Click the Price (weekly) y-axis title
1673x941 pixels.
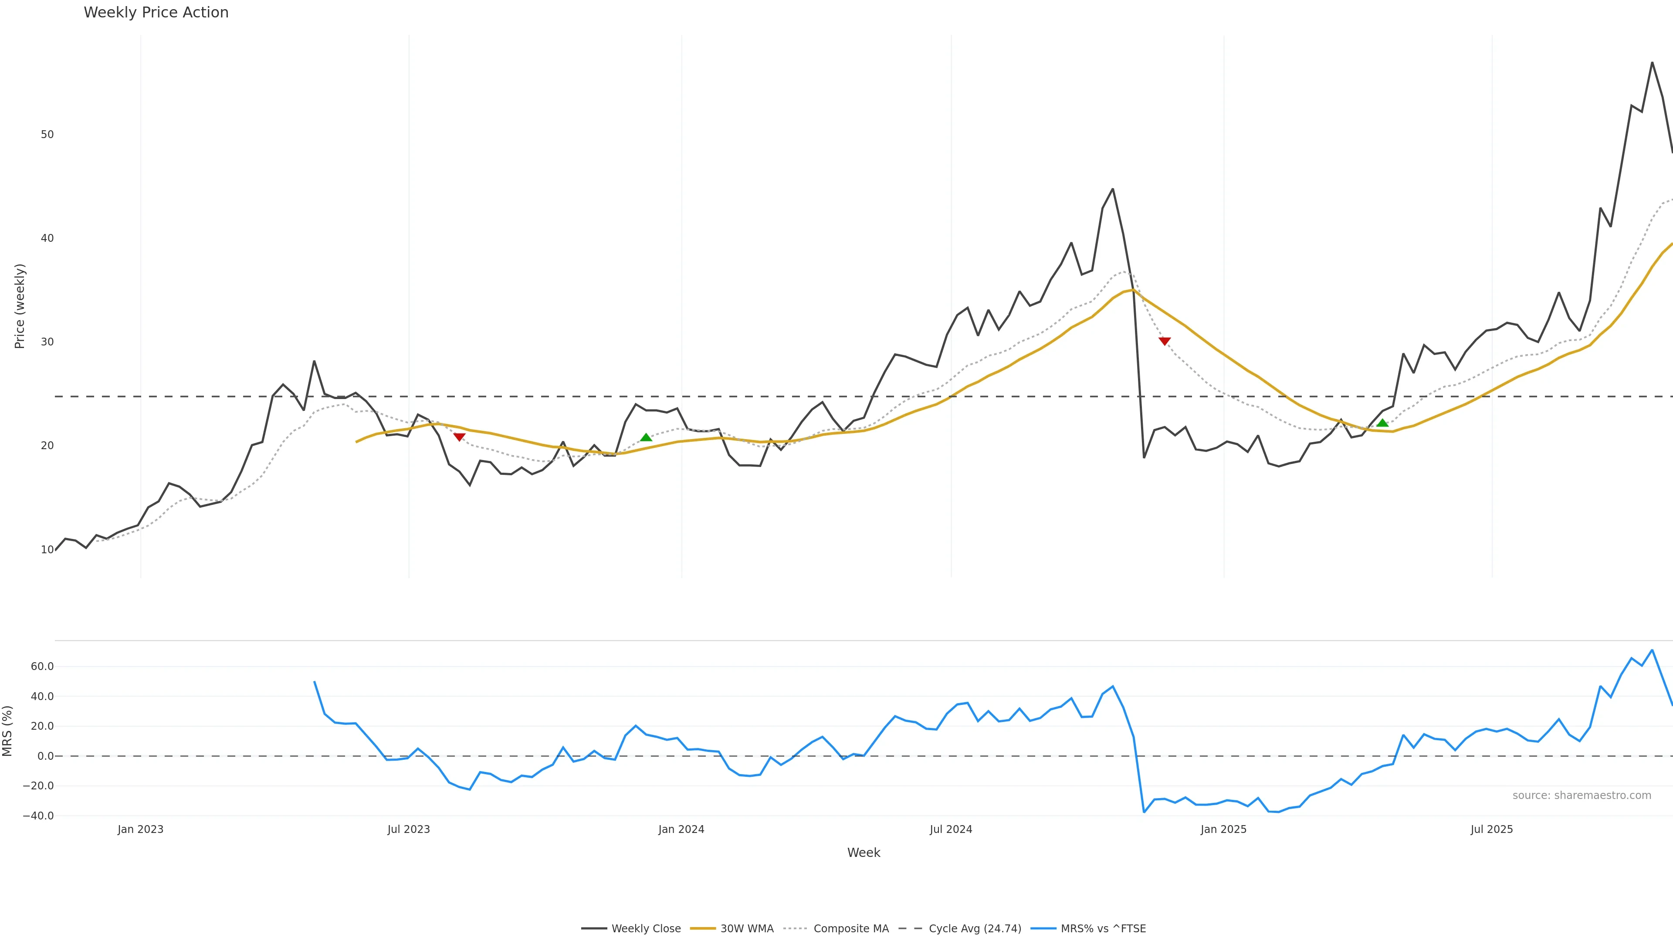20,306
